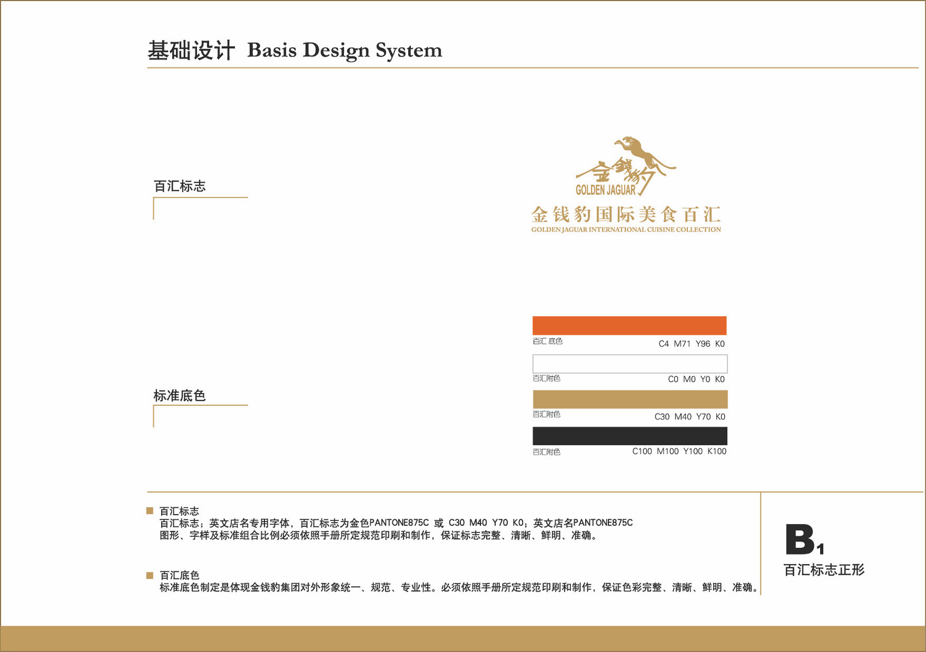Click the orange 百汇底色 color swatch
This screenshot has width=926, height=652.
629,325
